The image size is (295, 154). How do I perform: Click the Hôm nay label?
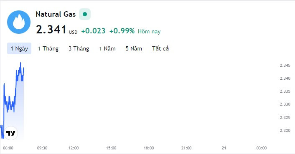(x=149, y=32)
